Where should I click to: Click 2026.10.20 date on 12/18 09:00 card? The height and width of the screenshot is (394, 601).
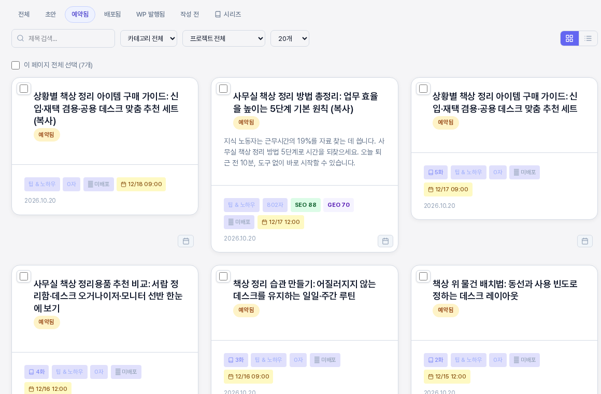click(40, 201)
